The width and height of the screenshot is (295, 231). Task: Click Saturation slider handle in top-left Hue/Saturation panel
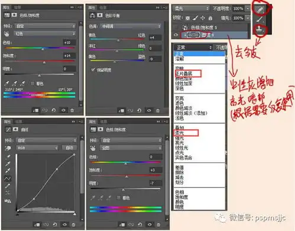click(44, 62)
